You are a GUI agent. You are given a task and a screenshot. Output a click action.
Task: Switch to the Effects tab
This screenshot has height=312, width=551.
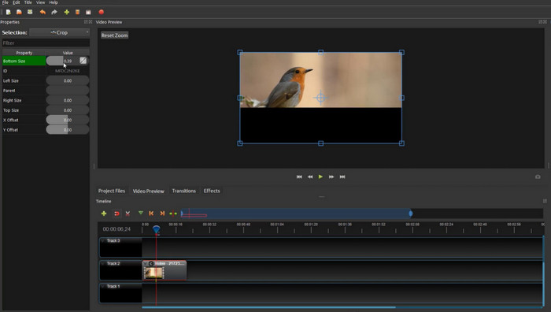click(212, 191)
